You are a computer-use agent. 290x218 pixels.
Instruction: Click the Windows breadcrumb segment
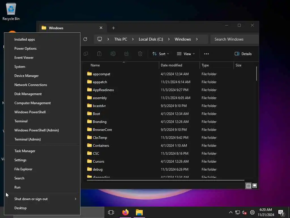[183, 39]
